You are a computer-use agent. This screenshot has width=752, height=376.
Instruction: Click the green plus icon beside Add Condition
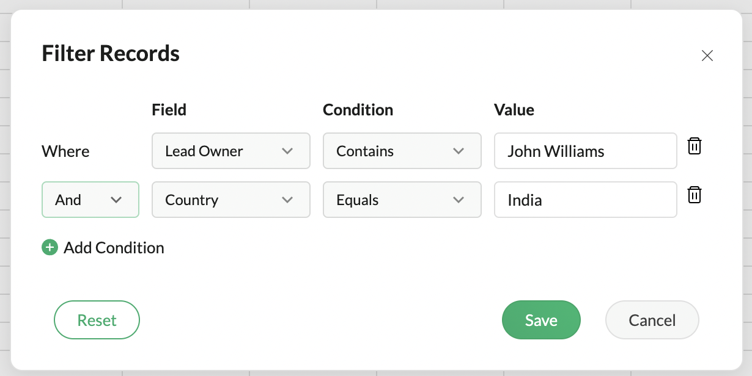click(x=50, y=247)
